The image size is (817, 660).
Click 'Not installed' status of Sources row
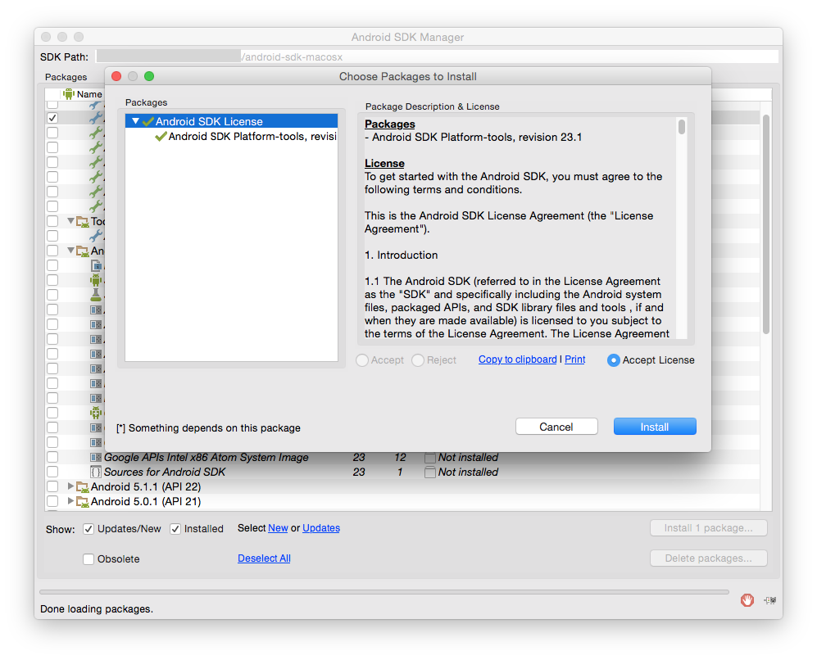click(468, 472)
